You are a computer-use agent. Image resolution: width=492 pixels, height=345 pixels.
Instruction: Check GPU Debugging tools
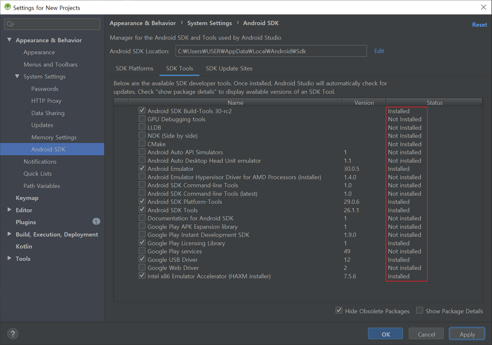click(142, 119)
